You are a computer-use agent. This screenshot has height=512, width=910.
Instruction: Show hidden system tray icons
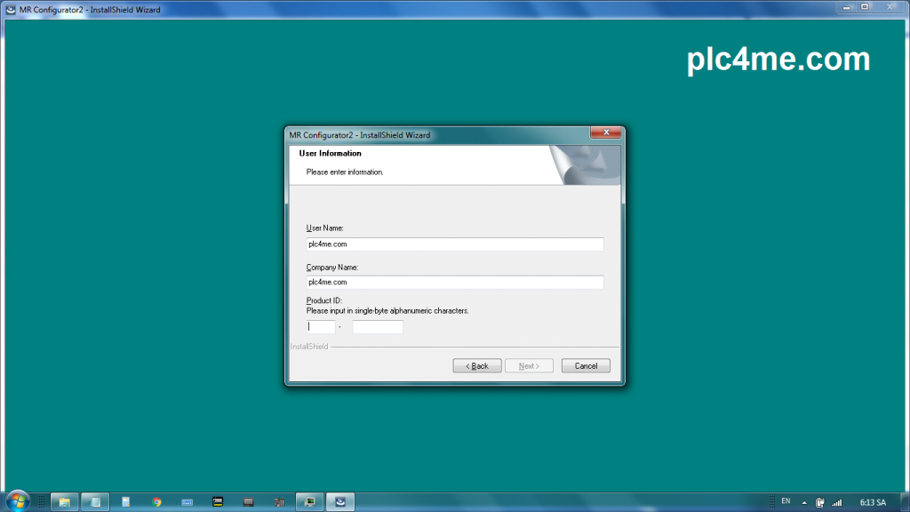pyautogui.click(x=805, y=502)
